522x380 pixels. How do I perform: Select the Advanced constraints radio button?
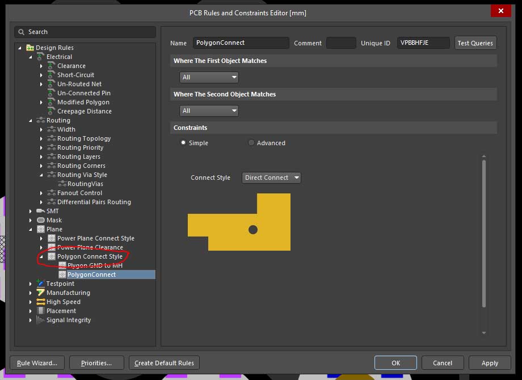(251, 143)
